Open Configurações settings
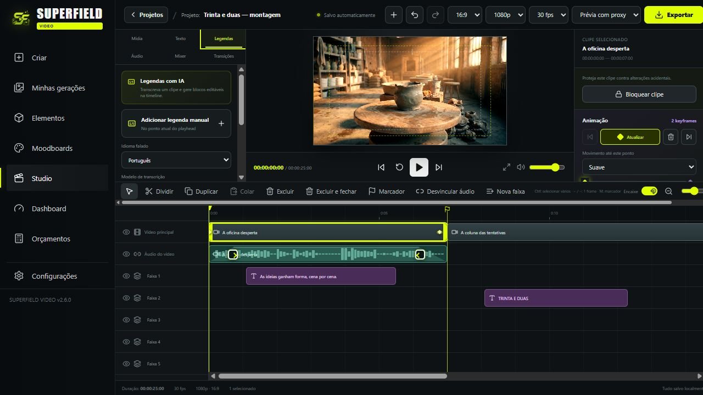This screenshot has width=703, height=395. click(x=57, y=276)
